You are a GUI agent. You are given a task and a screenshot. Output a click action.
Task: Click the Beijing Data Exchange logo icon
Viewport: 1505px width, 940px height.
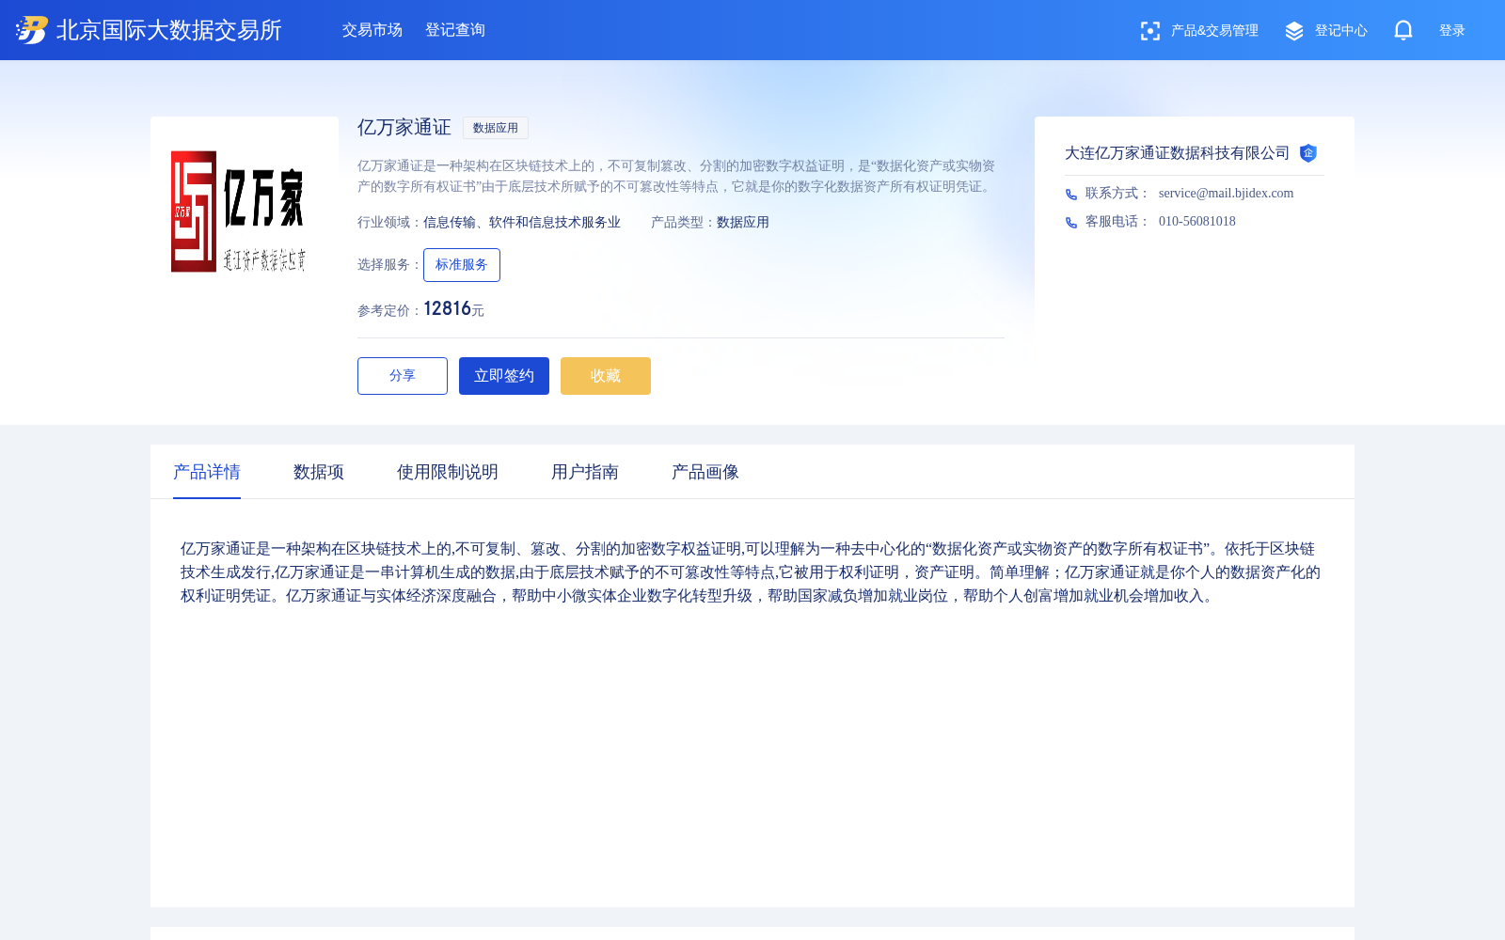[32, 30]
